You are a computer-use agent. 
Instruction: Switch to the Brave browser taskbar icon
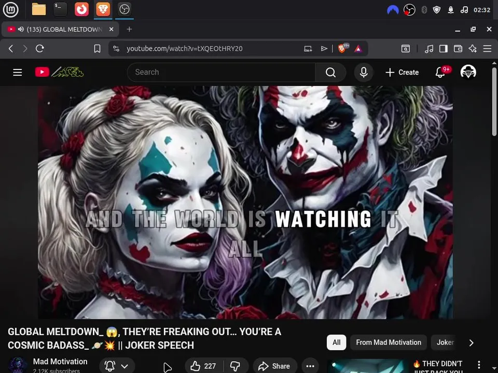103,9
